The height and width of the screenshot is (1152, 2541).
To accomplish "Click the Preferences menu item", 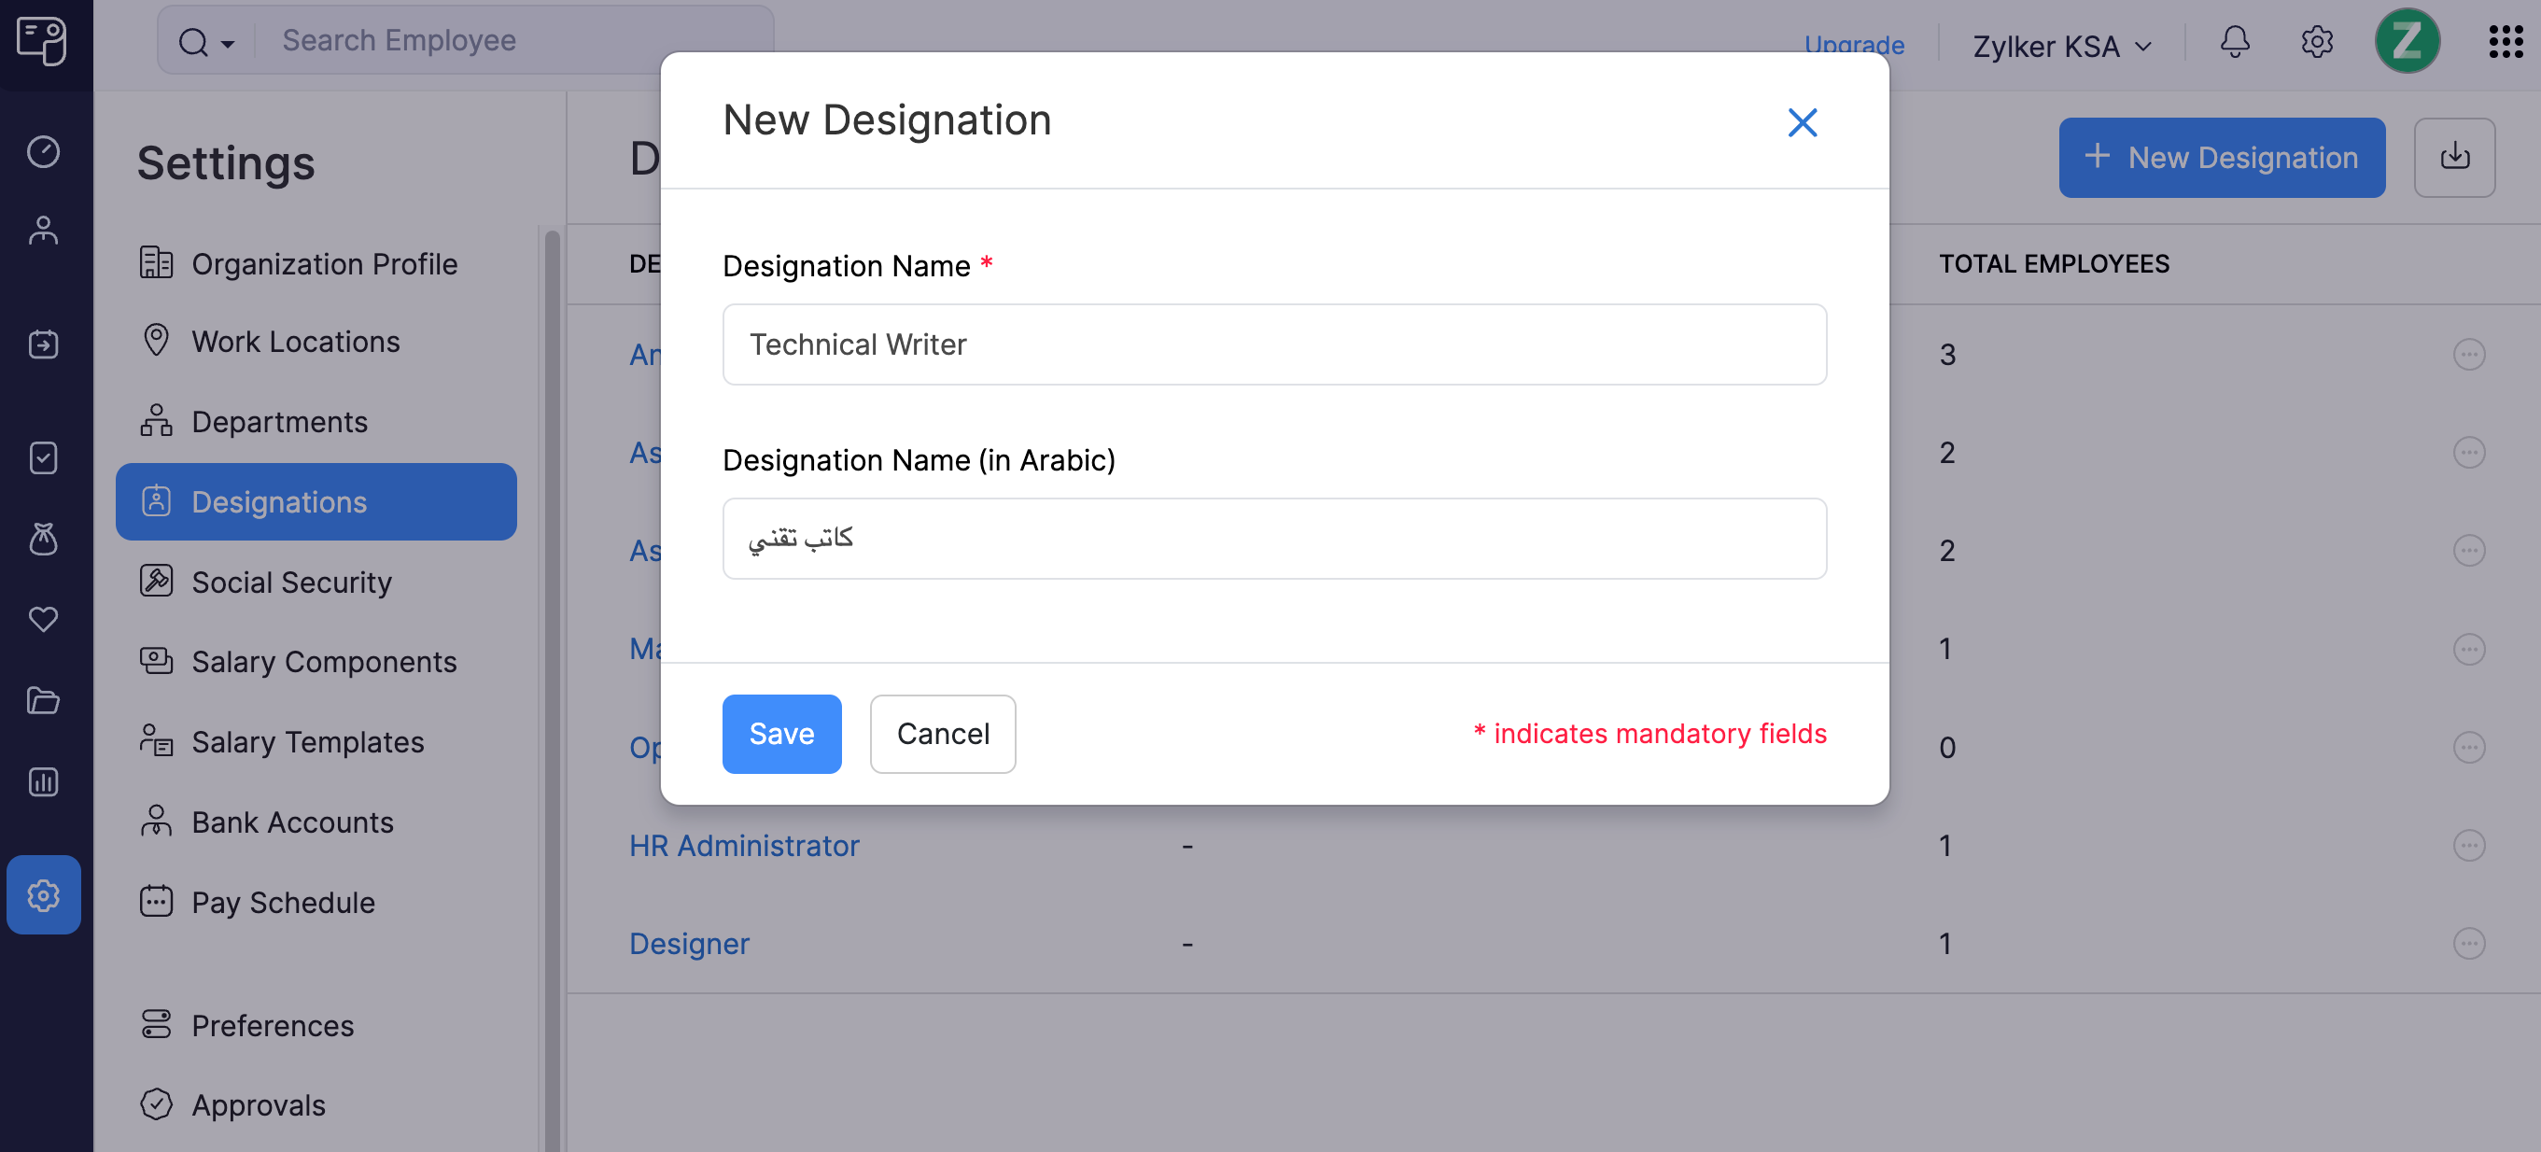I will point(273,1024).
